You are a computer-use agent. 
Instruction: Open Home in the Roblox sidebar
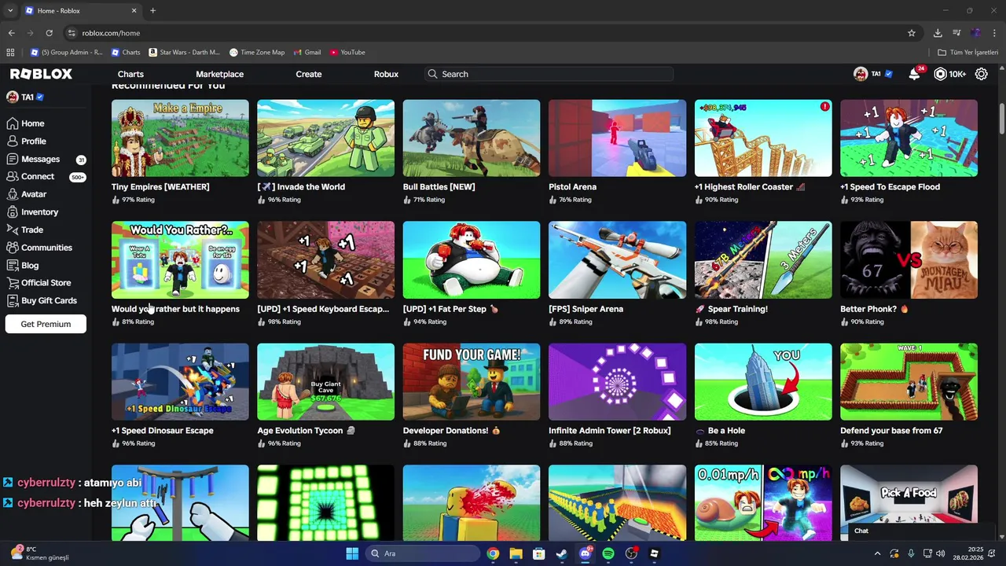pos(25,123)
